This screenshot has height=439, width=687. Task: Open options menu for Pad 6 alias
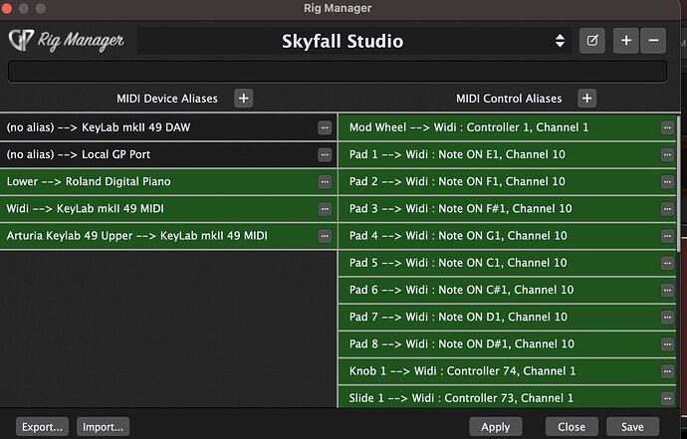667,290
